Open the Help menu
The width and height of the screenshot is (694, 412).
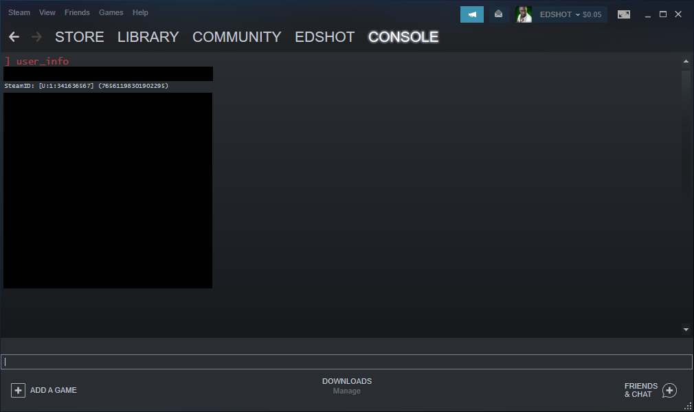click(140, 12)
